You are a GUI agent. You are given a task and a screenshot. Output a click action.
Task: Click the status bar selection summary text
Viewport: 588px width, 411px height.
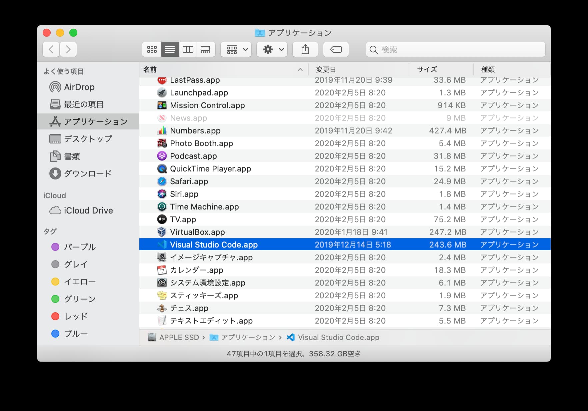(294, 354)
